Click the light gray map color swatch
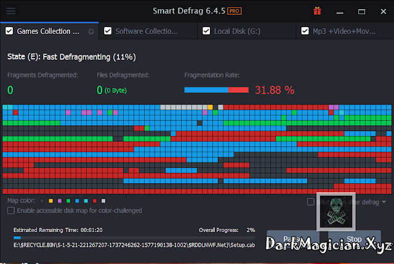This screenshot has height=264, width=394. (103, 201)
